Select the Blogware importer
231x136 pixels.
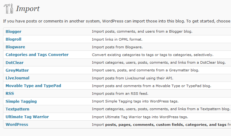(15, 47)
